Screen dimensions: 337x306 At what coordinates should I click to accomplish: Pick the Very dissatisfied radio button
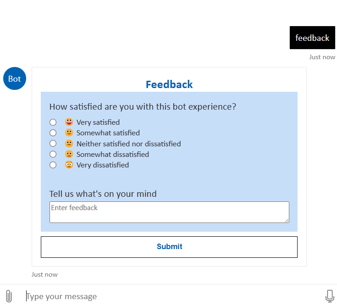coord(53,165)
